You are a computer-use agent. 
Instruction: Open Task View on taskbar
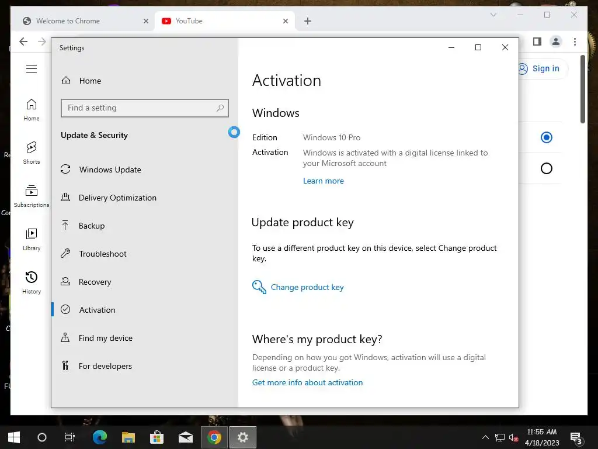pyautogui.click(x=70, y=437)
